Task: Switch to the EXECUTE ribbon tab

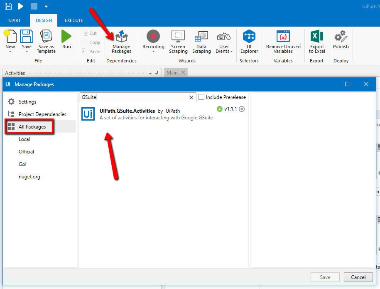Action: (74, 20)
